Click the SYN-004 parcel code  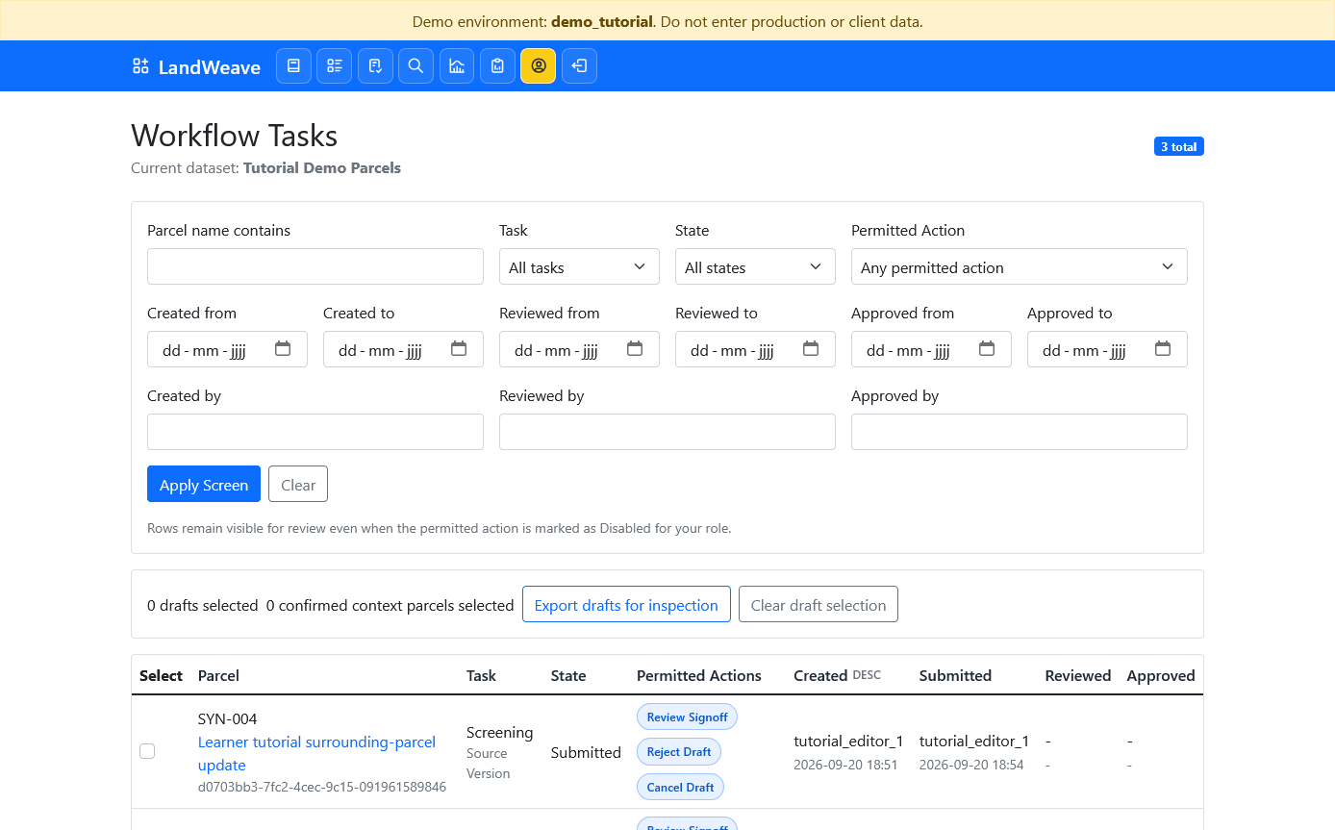[228, 718]
